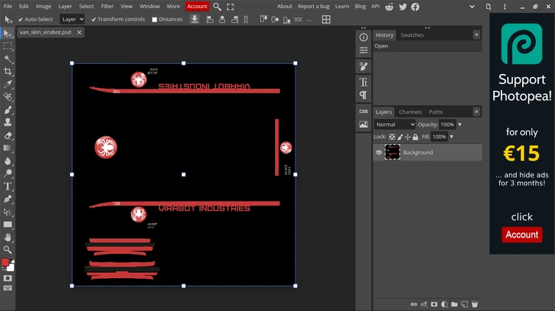
Task: Select the Hand tool
Action: [7, 237]
